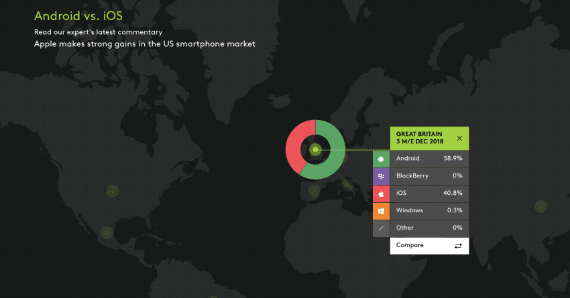Select the China map marker

540,206
